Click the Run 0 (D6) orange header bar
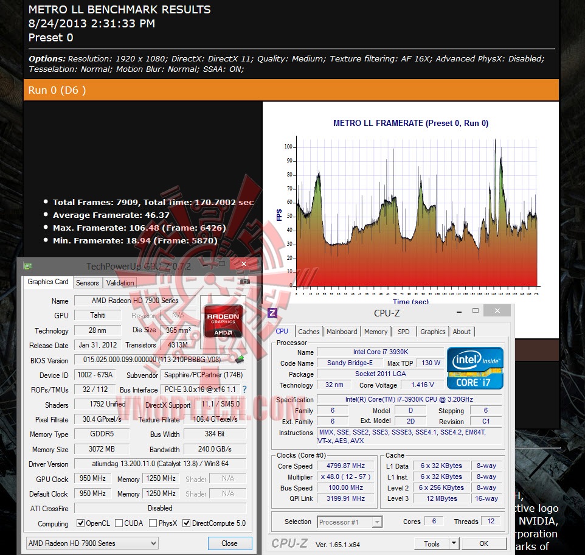This screenshot has width=585, height=555. click(x=291, y=90)
